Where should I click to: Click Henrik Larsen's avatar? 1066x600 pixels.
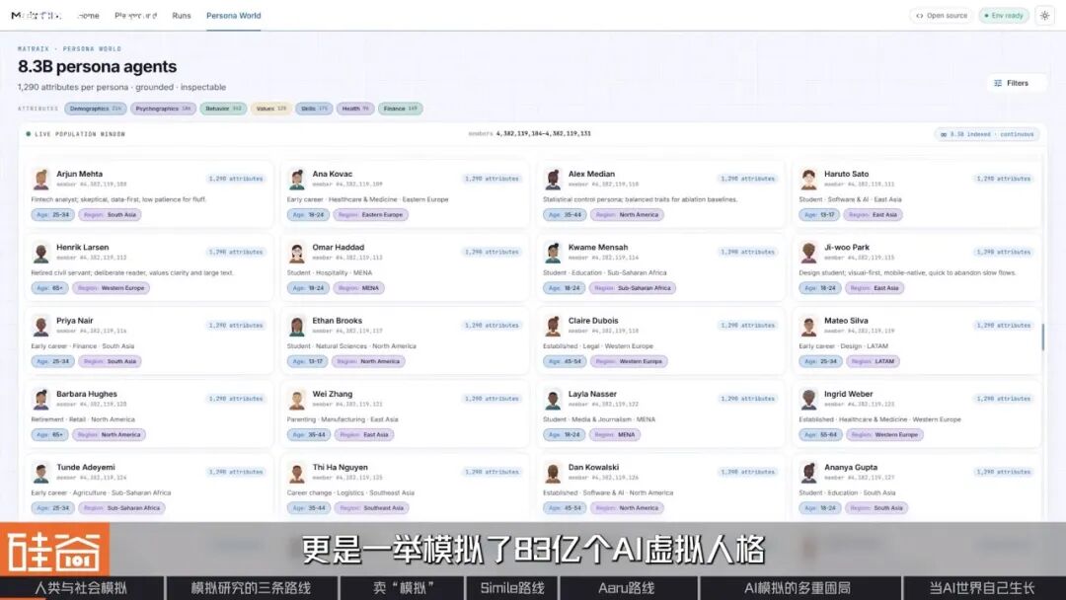coord(41,253)
